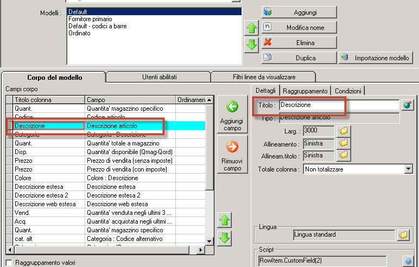Click the globe icon next to the Titolo field

pyautogui.click(x=408, y=105)
